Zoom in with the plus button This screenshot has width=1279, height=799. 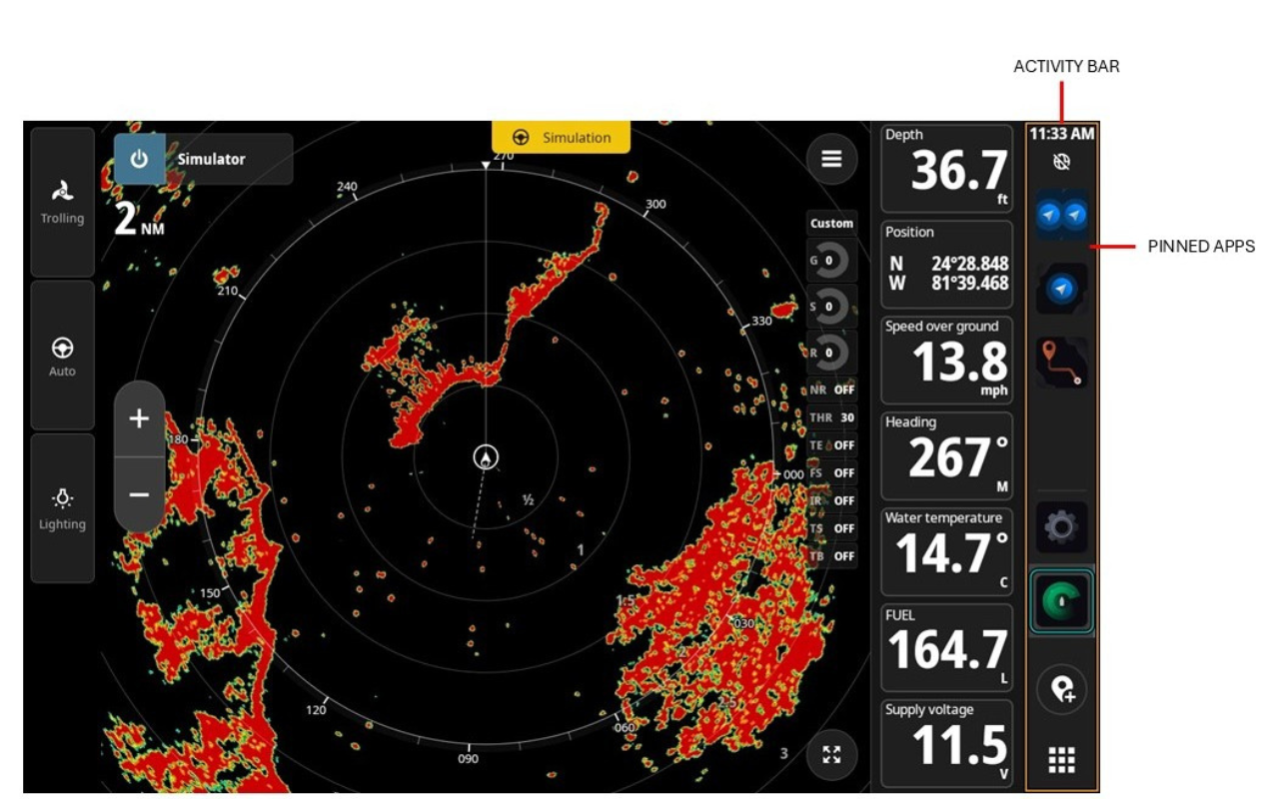[x=139, y=418]
